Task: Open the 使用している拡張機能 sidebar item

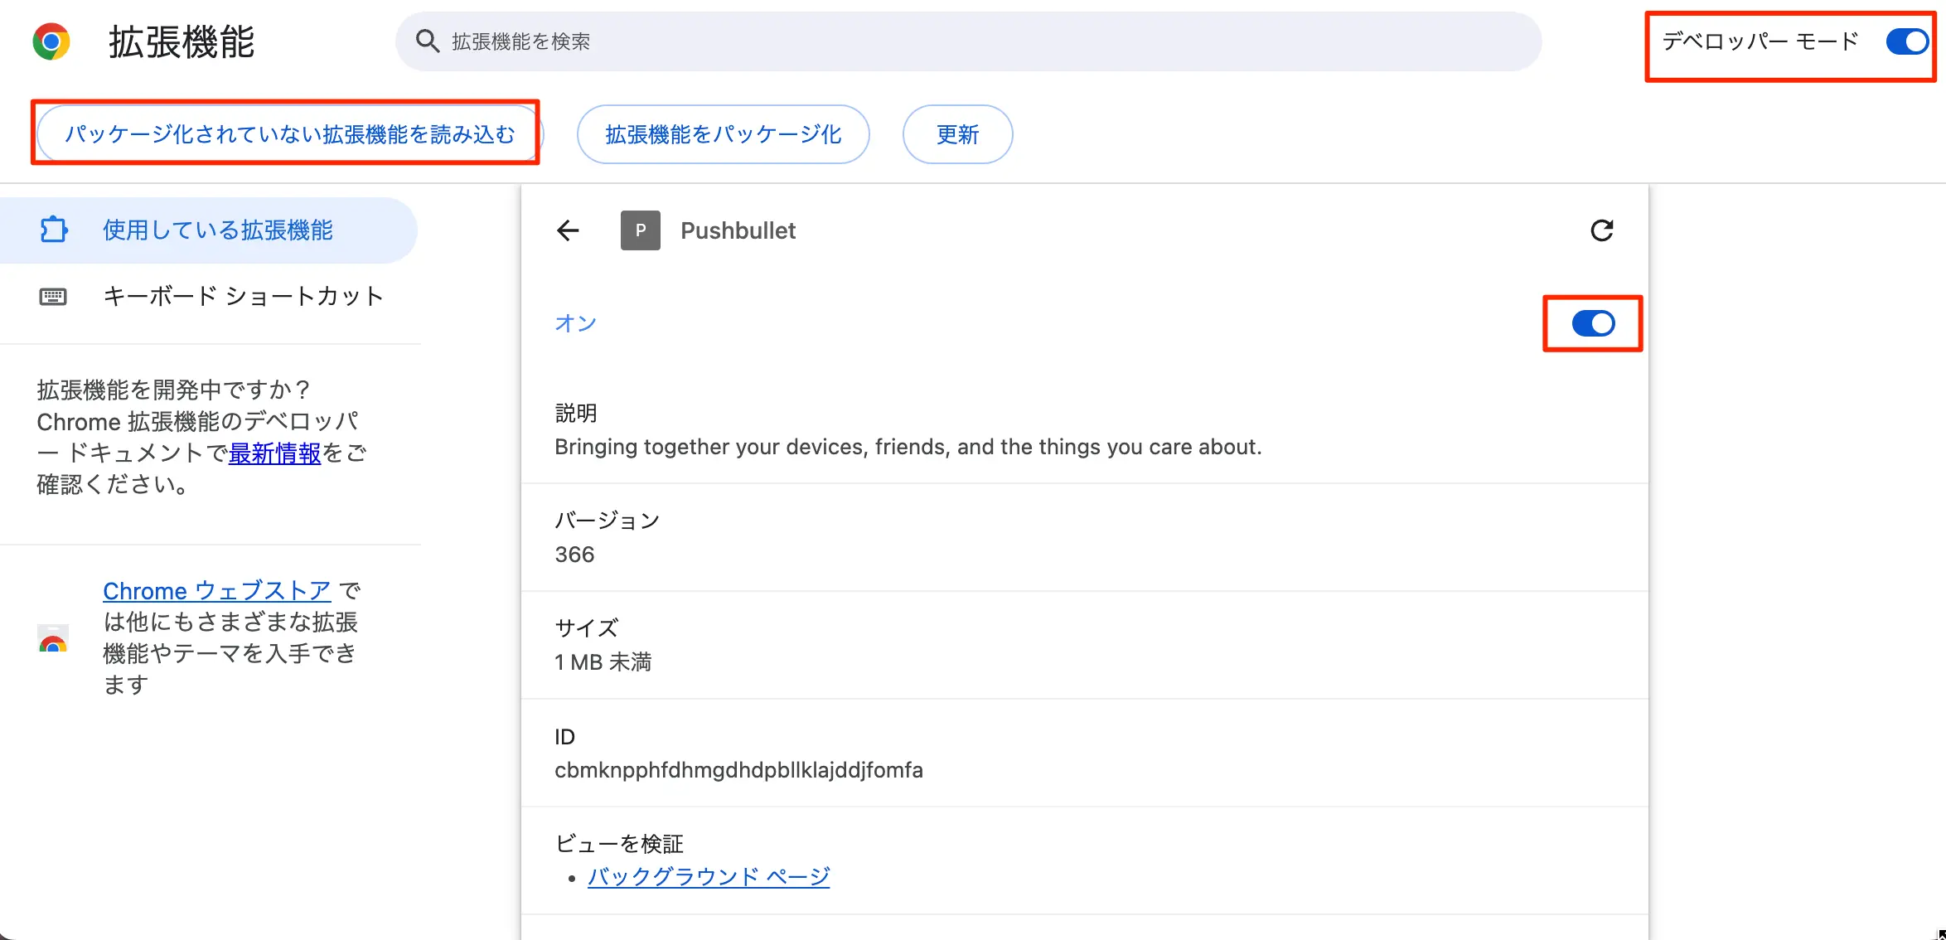Action: (208, 230)
